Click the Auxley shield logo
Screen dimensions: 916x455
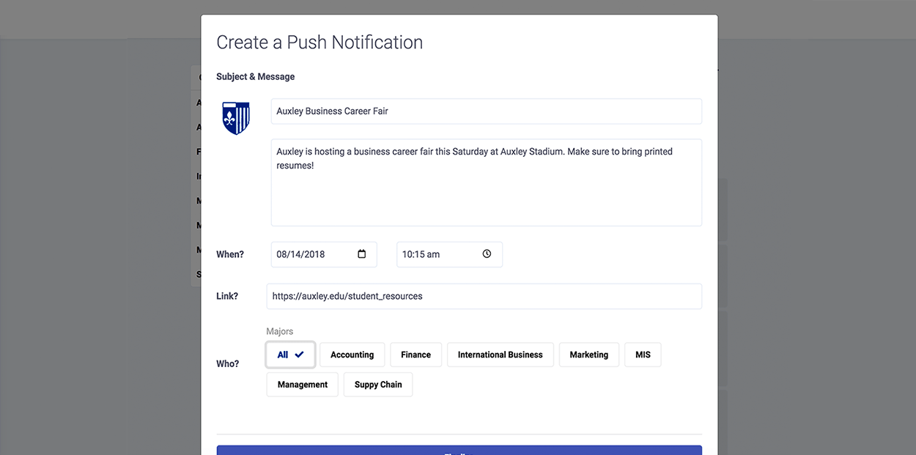(x=236, y=118)
